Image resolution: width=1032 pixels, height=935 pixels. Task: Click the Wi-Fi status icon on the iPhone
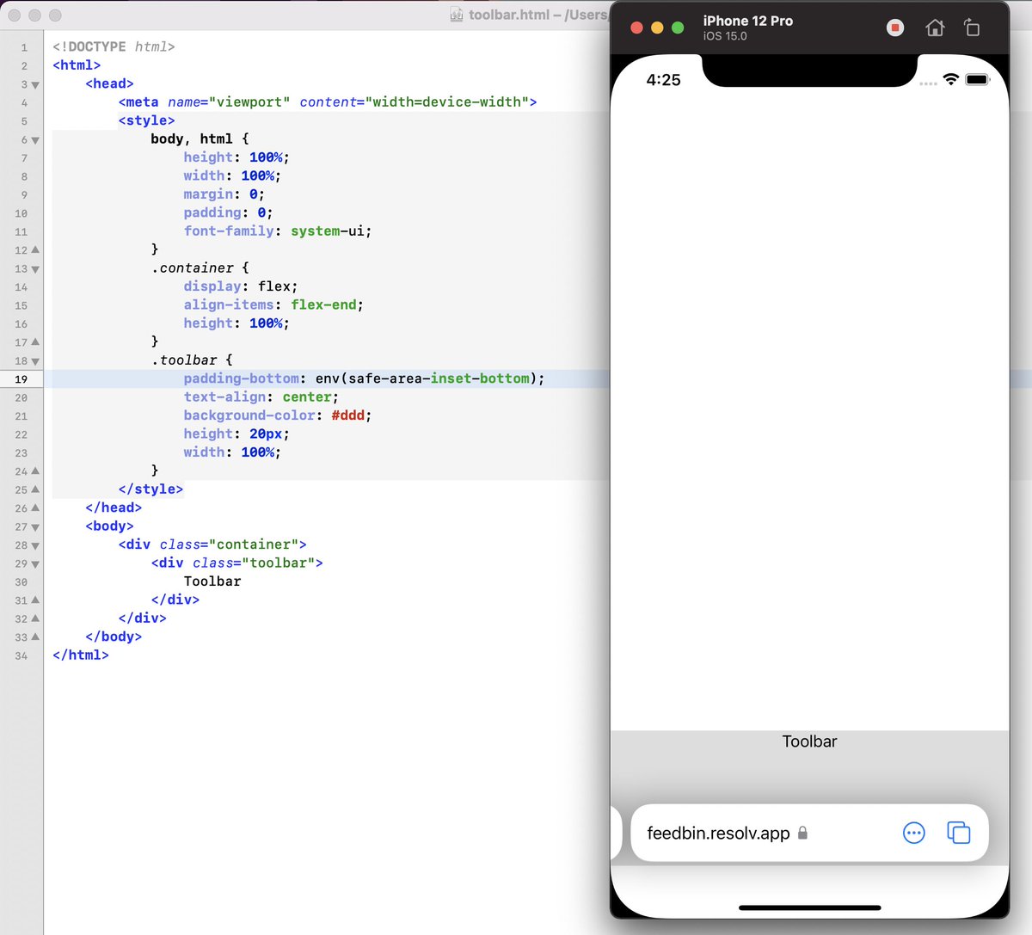[950, 79]
